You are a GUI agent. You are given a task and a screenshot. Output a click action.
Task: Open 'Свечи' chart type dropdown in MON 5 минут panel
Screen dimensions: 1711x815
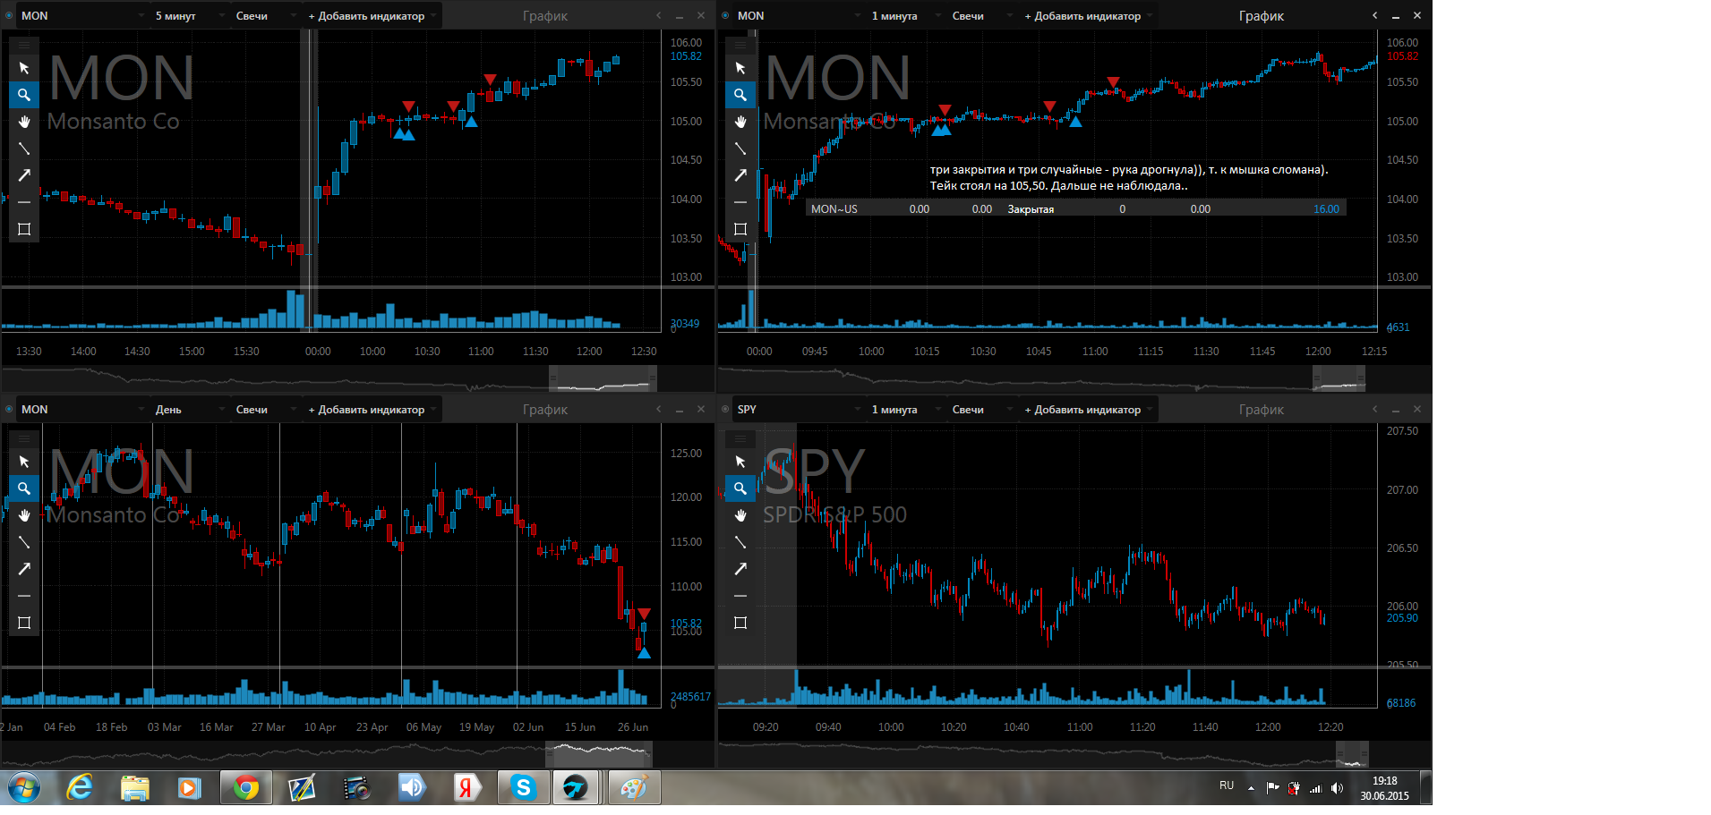pyautogui.click(x=265, y=15)
